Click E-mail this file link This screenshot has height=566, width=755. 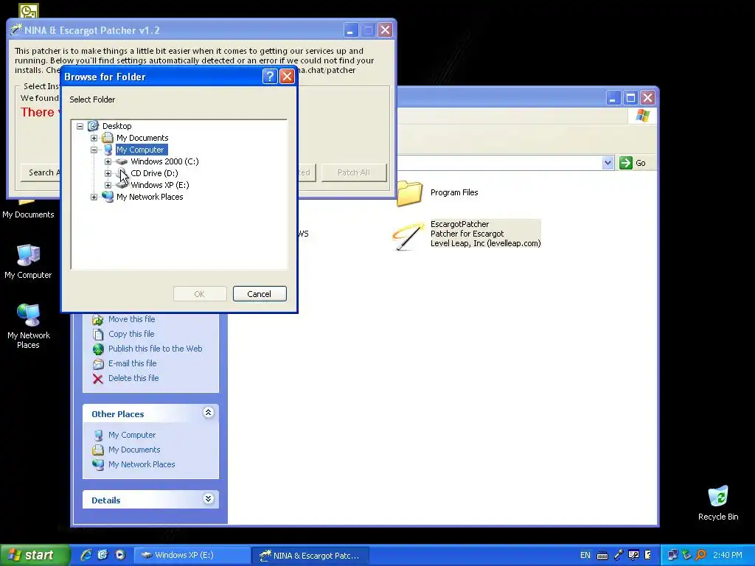point(133,363)
